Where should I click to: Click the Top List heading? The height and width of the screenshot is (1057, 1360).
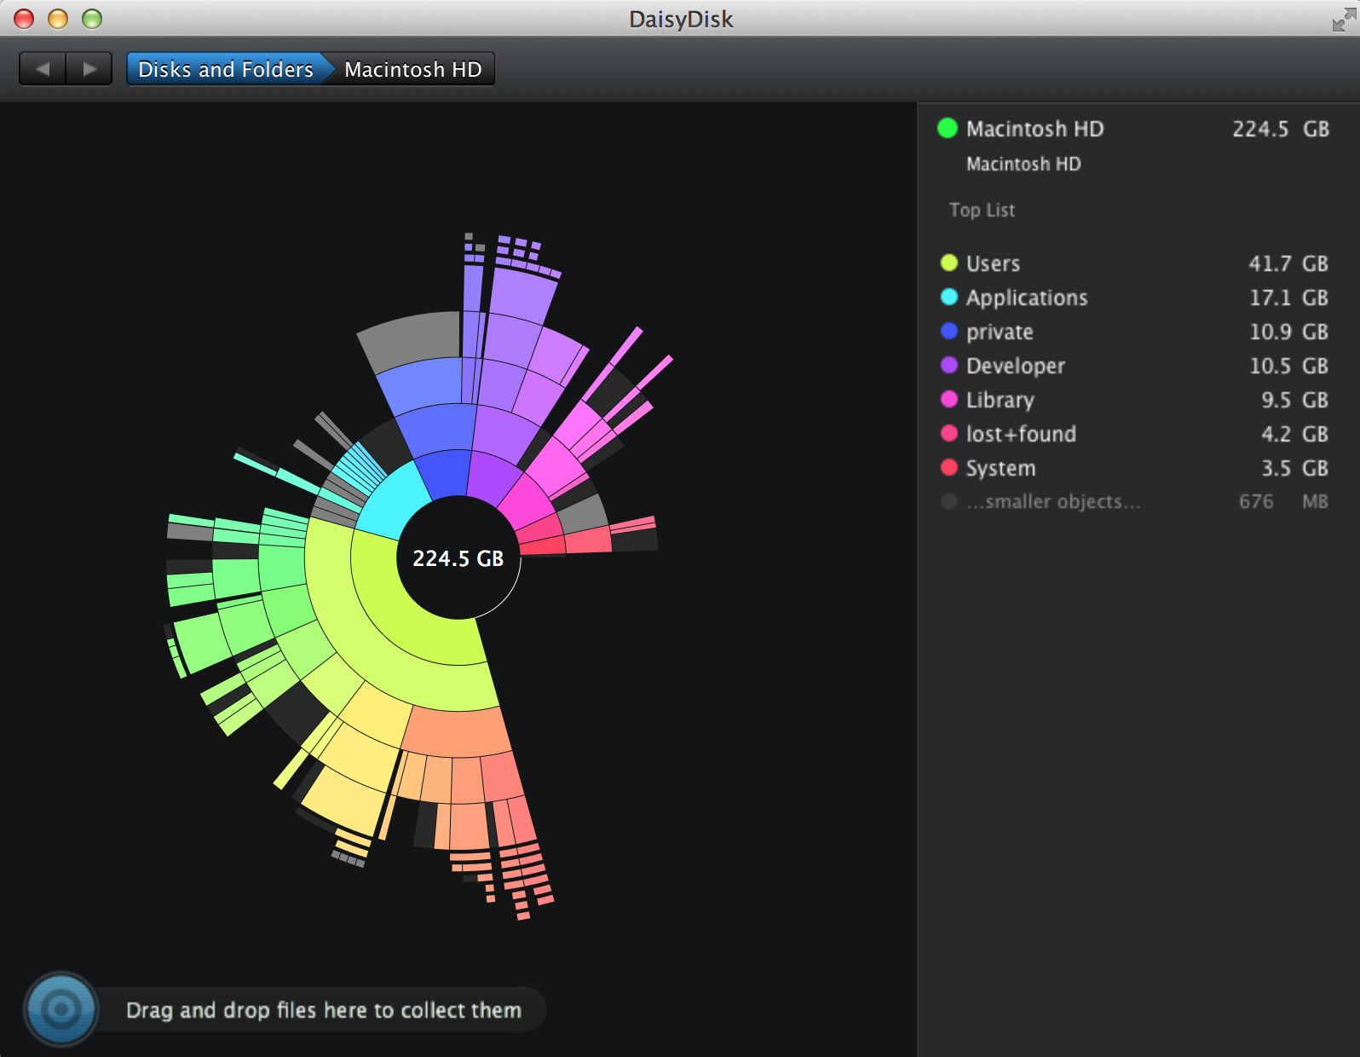982,210
